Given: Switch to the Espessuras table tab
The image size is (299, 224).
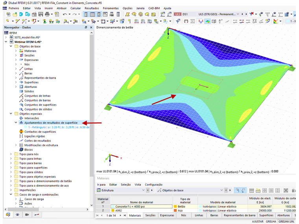Looking at the screenshot, I should [x=167, y=215].
